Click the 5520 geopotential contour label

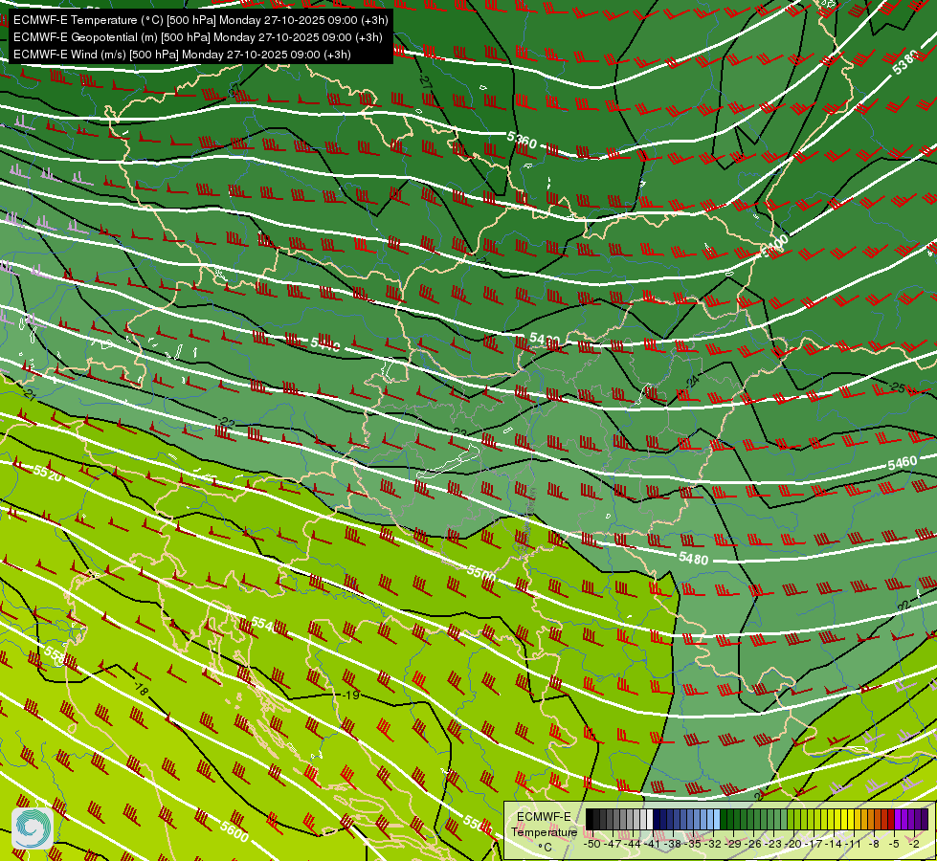click(47, 474)
